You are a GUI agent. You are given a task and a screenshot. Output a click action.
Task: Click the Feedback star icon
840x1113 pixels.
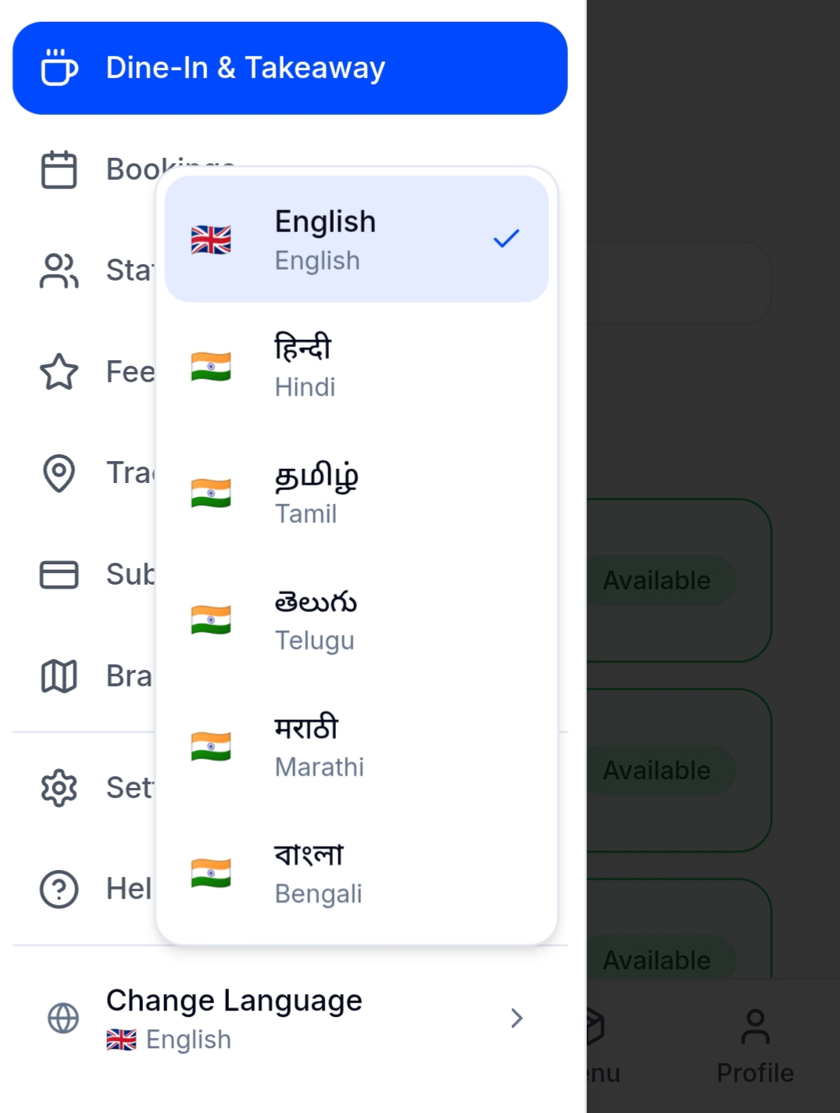click(59, 372)
